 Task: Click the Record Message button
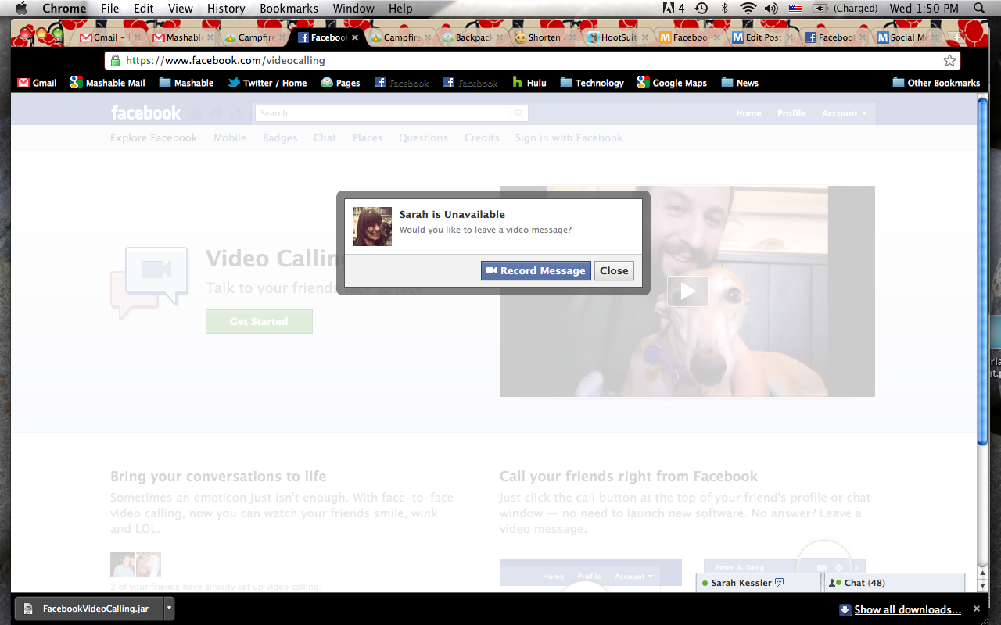tap(536, 270)
